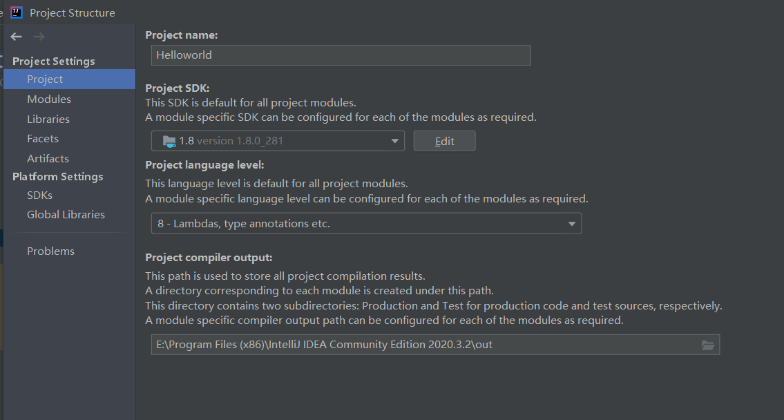The image size is (784, 420).
Task: Open the Modules settings page
Action: pos(49,99)
